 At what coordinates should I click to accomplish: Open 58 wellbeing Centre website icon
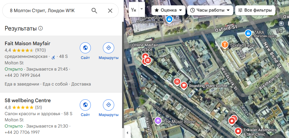pos(85,105)
